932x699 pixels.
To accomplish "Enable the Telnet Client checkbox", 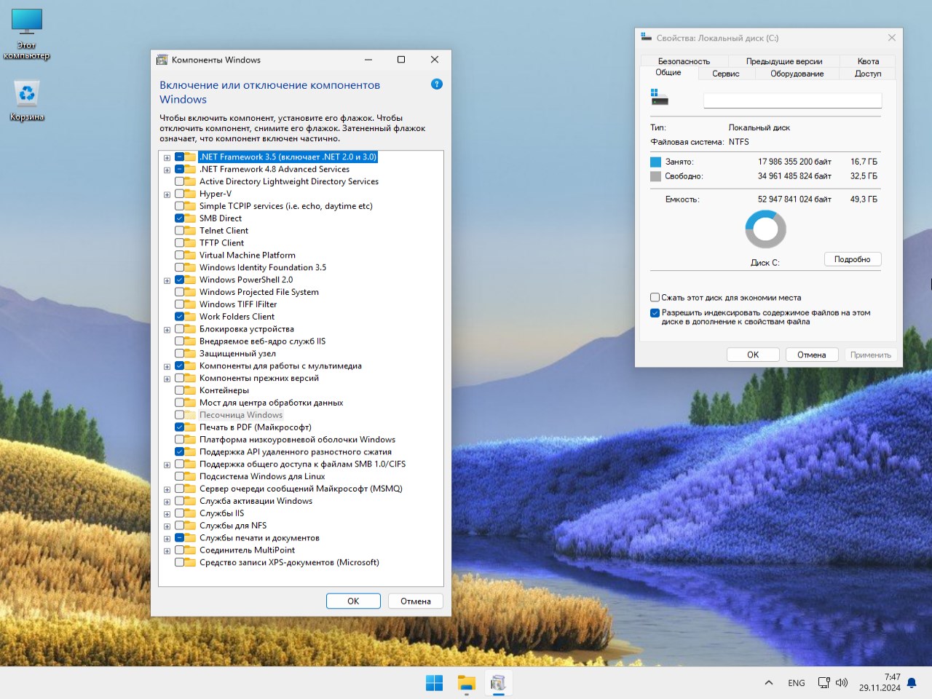I will click(x=179, y=231).
